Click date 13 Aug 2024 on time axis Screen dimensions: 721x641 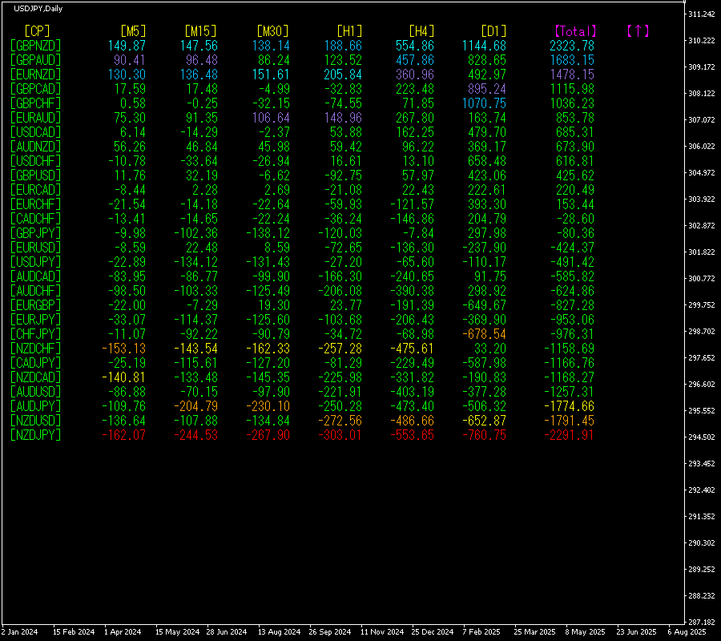click(x=279, y=632)
